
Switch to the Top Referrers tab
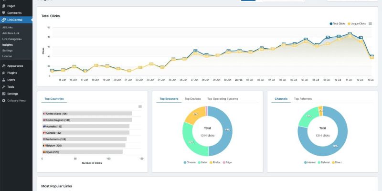pyautogui.click(x=303, y=99)
